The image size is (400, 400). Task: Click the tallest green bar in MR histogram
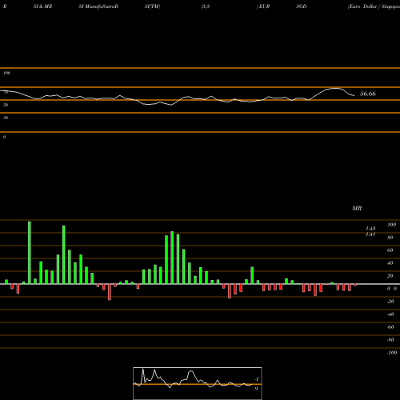[x=30, y=253]
